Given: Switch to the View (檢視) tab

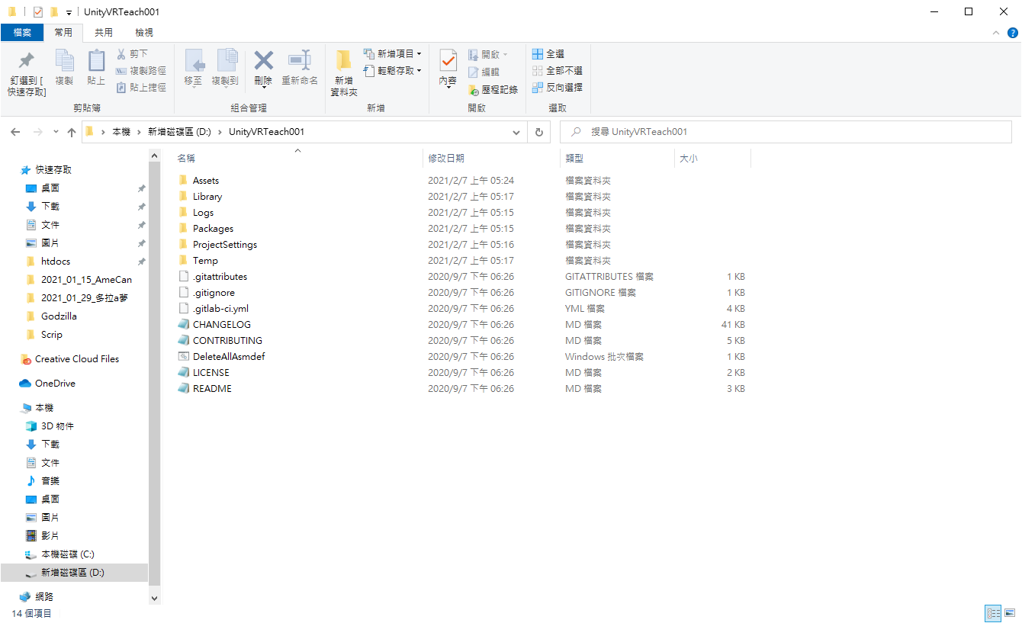Looking at the screenshot, I should [144, 33].
